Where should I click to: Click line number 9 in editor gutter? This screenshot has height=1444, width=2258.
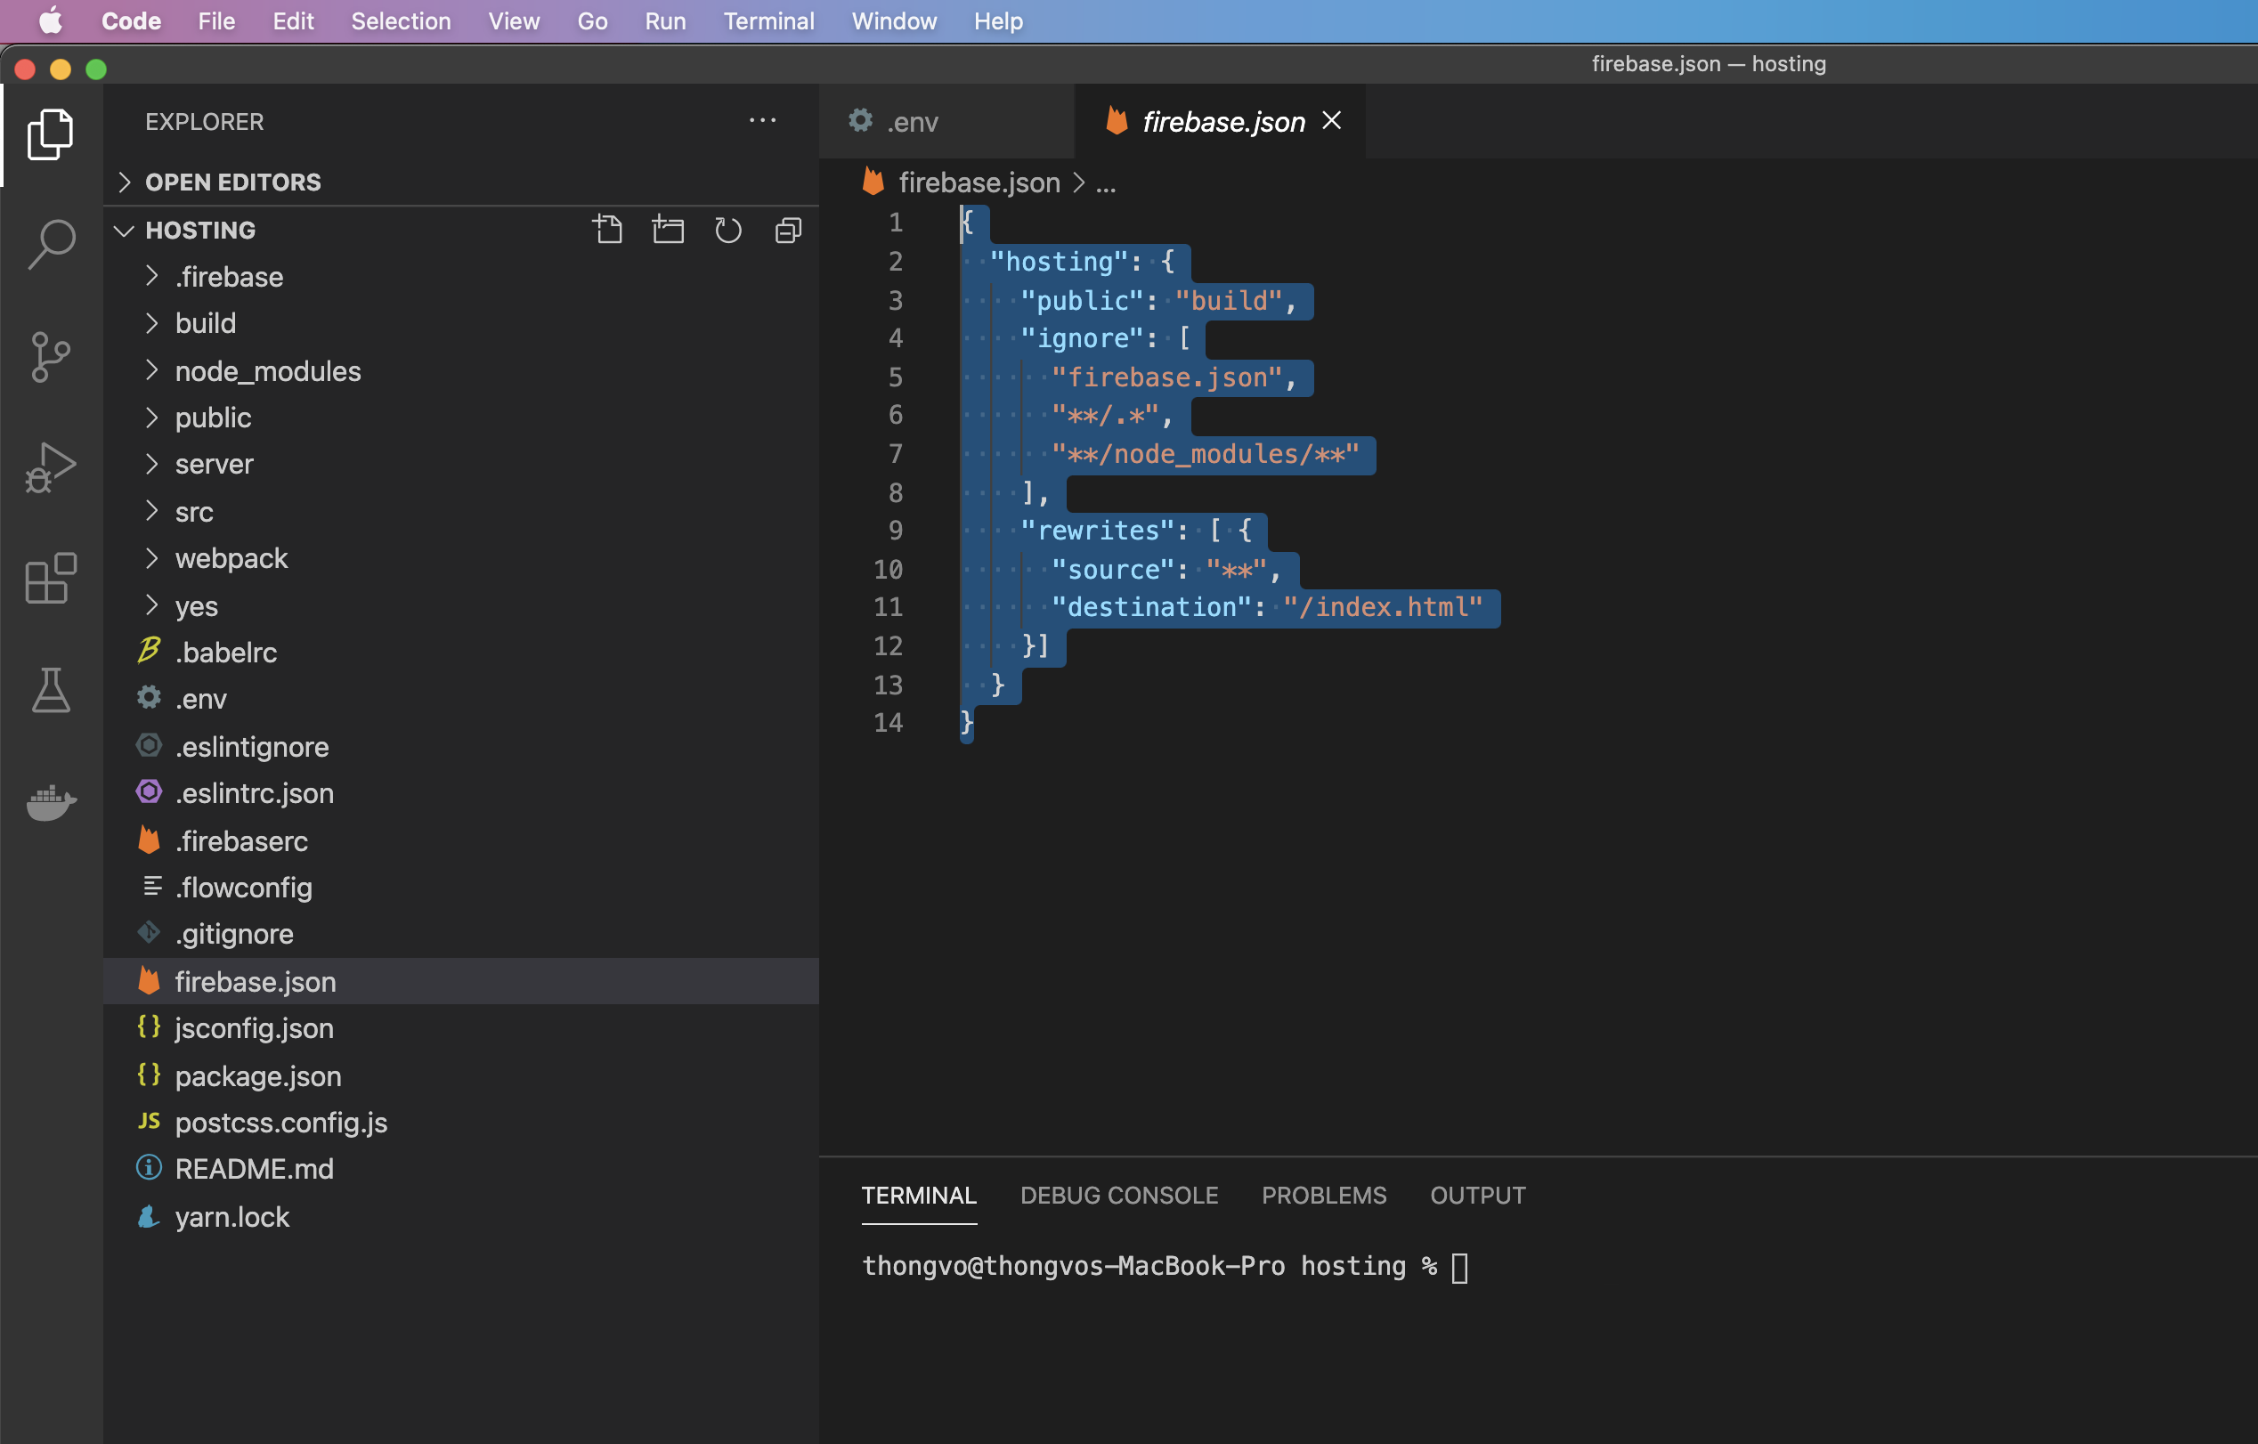896,531
